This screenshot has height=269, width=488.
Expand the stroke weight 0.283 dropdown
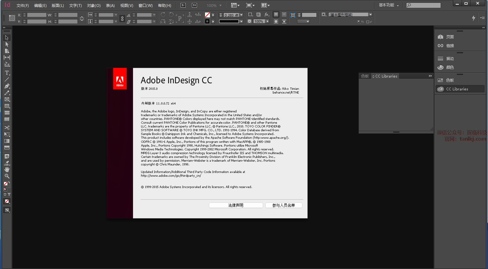pos(241,15)
